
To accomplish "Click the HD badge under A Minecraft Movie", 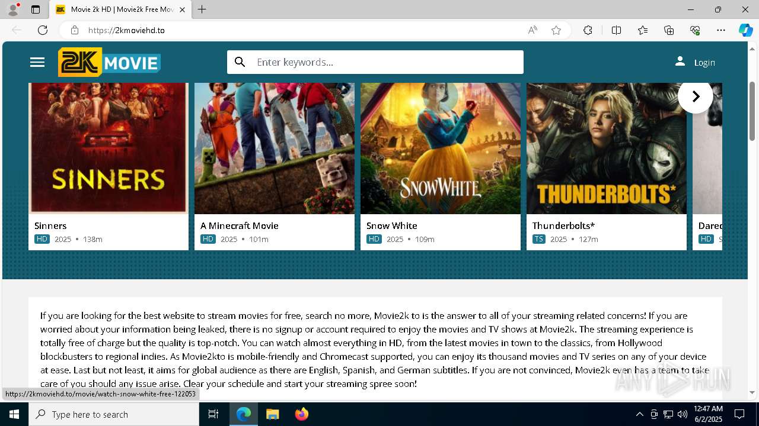I will coord(208,239).
